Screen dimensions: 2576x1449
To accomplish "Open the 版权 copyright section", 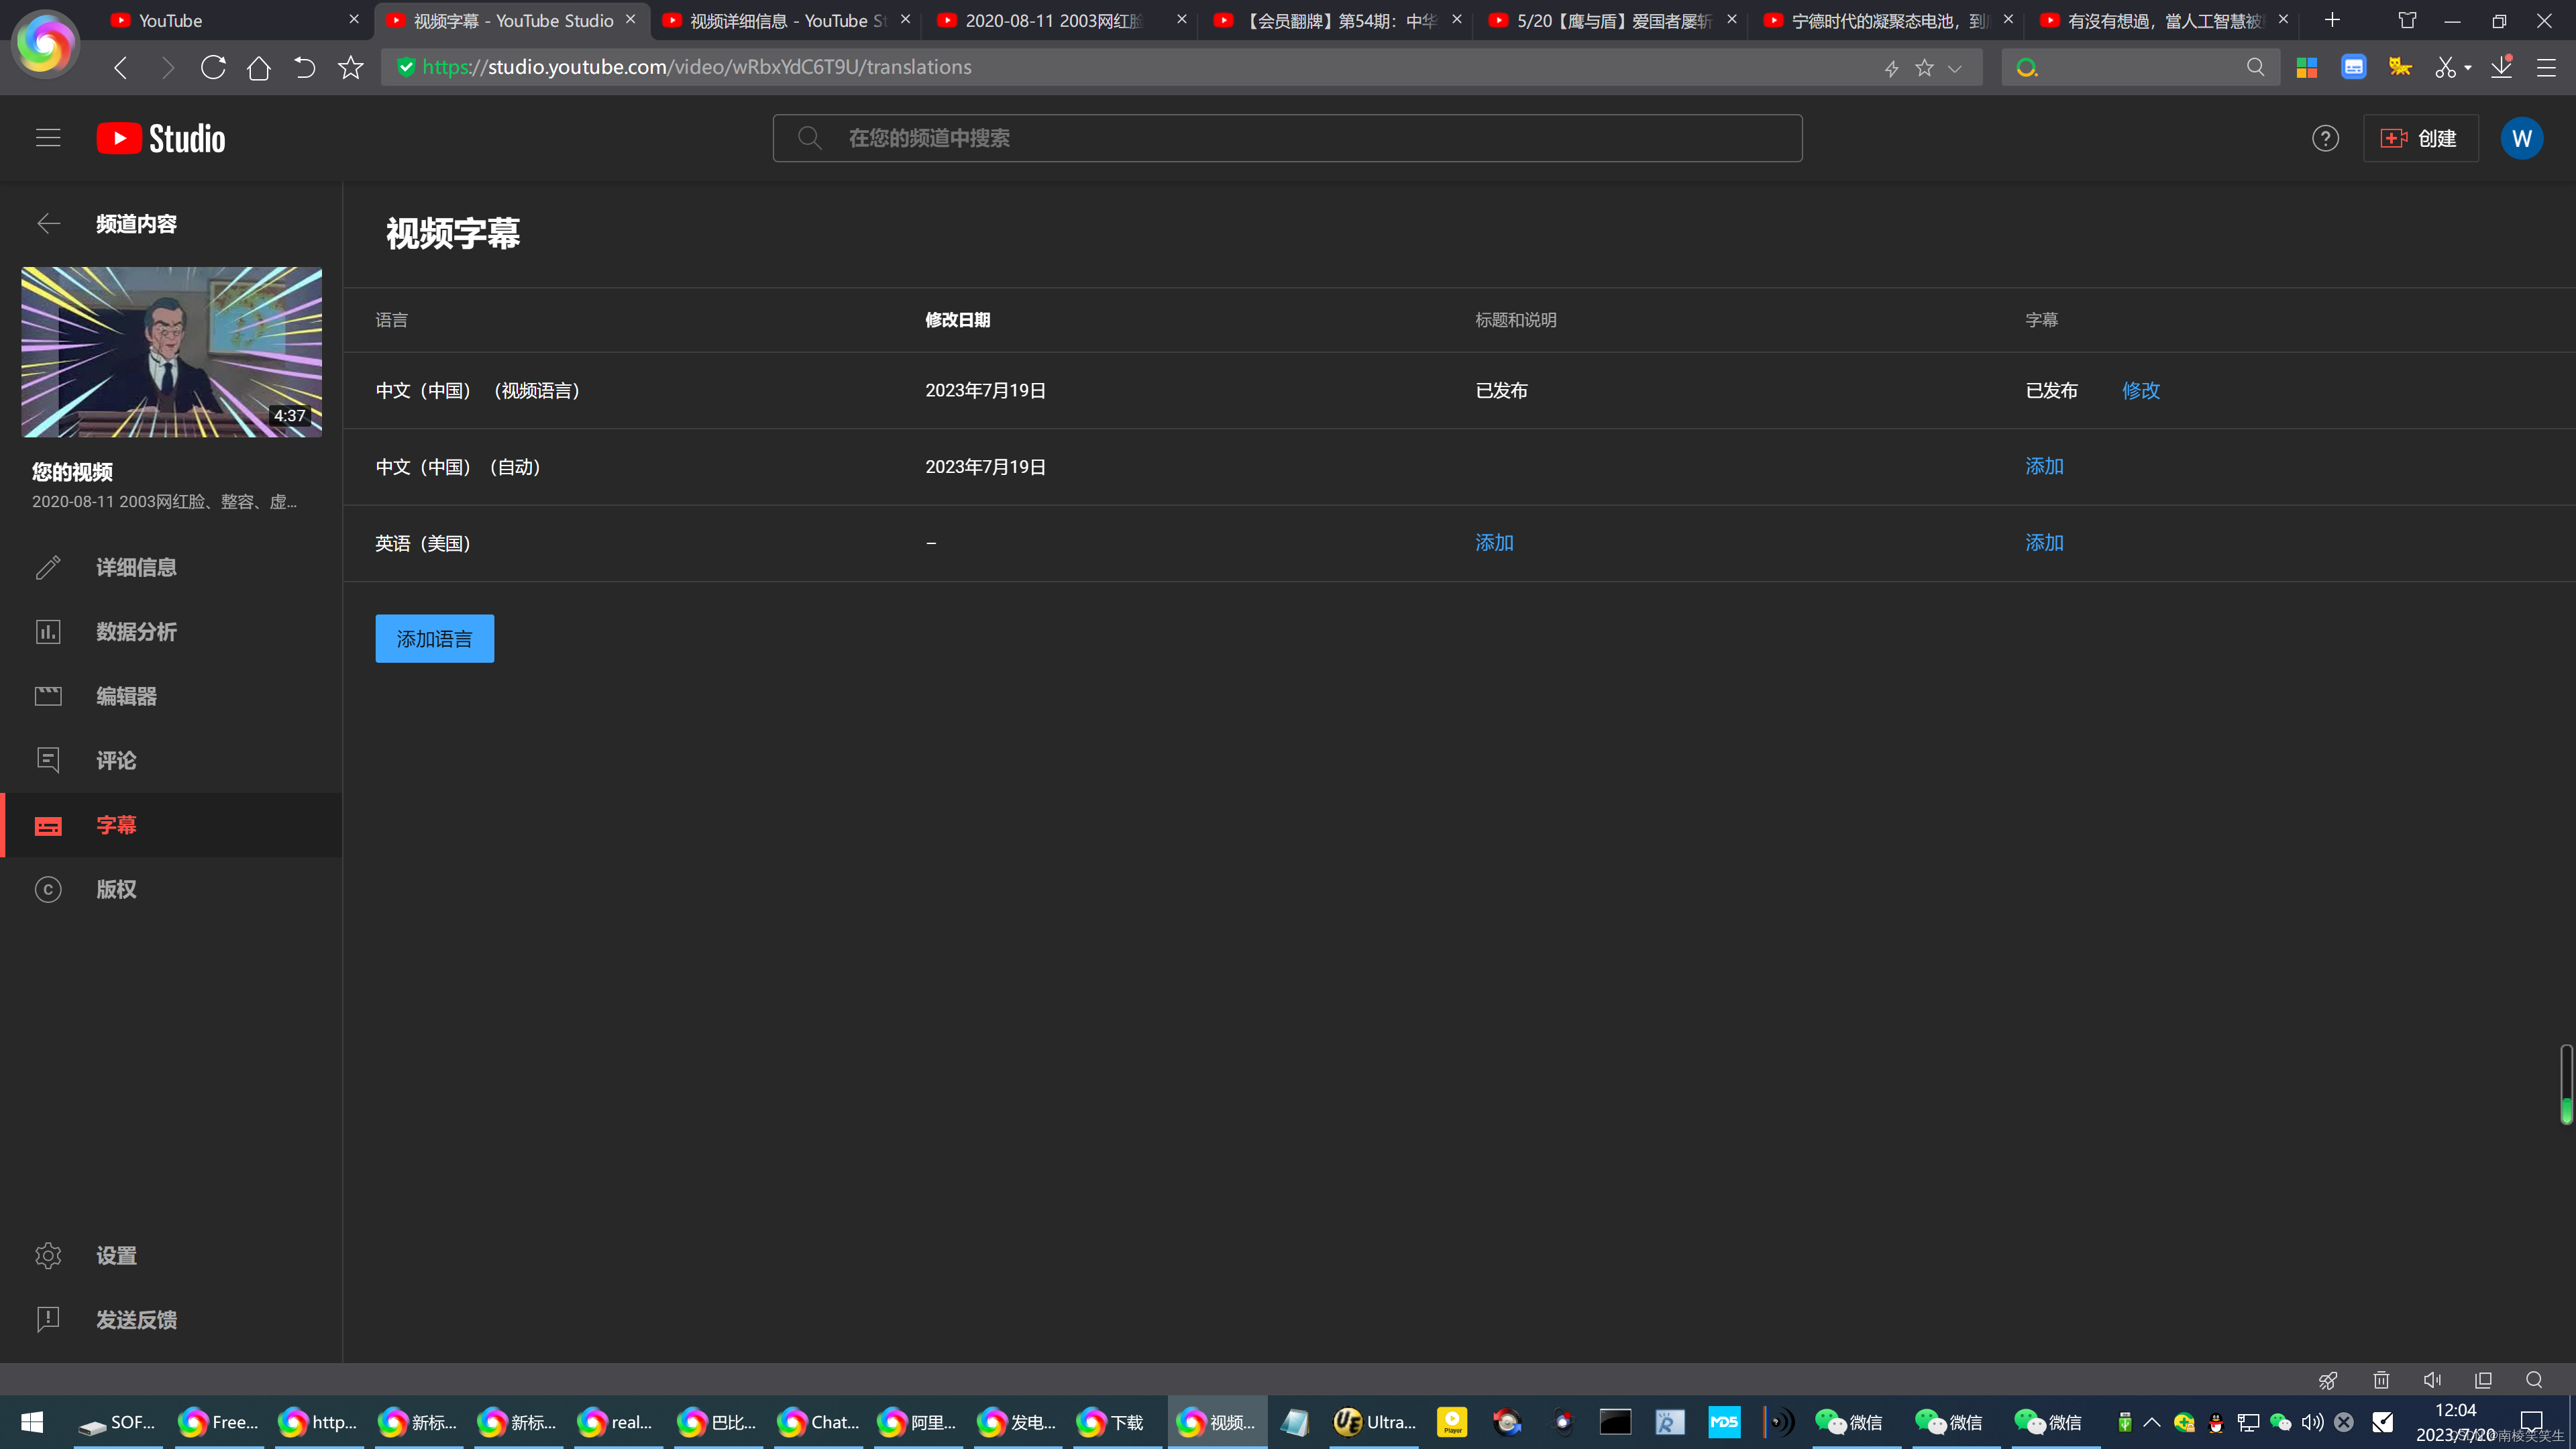I will click(116, 889).
